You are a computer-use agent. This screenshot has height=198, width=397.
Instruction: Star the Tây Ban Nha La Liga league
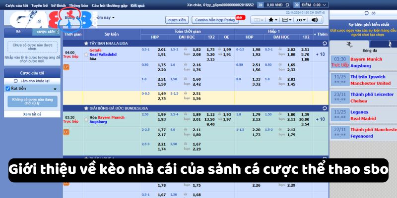(x=86, y=44)
